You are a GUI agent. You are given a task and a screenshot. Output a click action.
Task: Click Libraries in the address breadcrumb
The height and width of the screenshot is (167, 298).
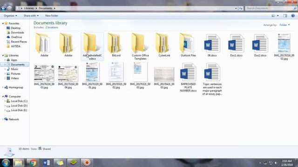point(29,8)
